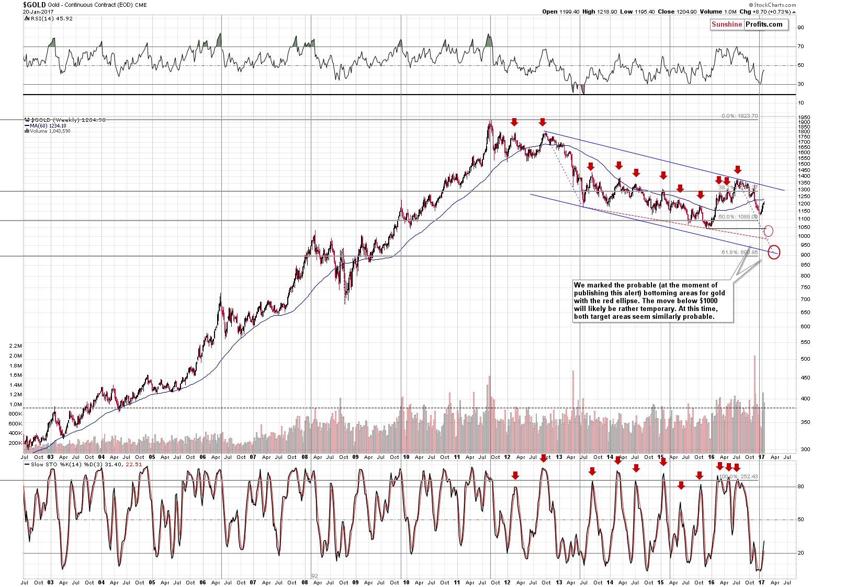The width and height of the screenshot is (845, 587).
Task: Click the smaller red ellipse target area
Action: tap(768, 231)
